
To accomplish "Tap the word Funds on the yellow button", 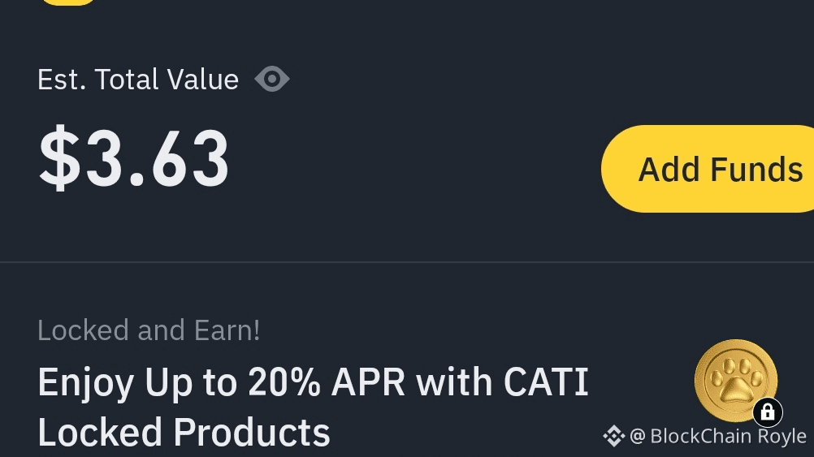I will pyautogui.click(x=756, y=169).
